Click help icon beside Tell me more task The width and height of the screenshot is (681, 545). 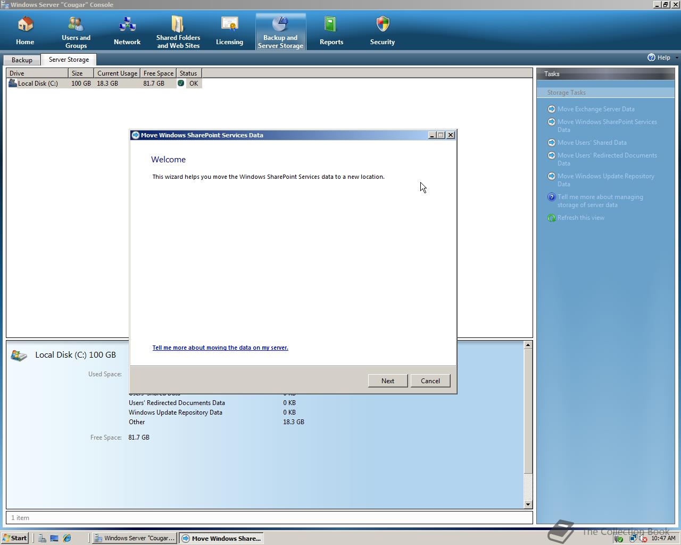(x=552, y=197)
